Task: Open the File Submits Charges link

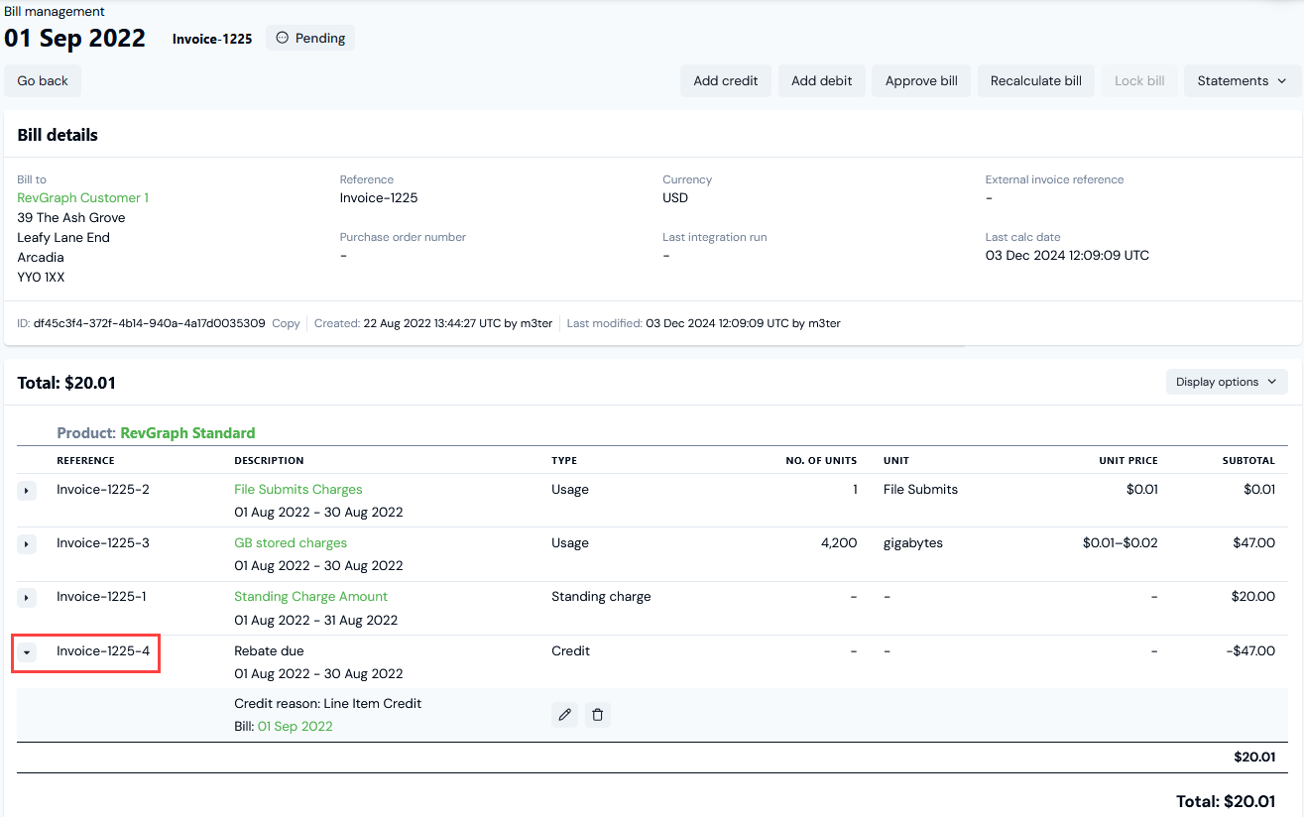Action: point(297,490)
